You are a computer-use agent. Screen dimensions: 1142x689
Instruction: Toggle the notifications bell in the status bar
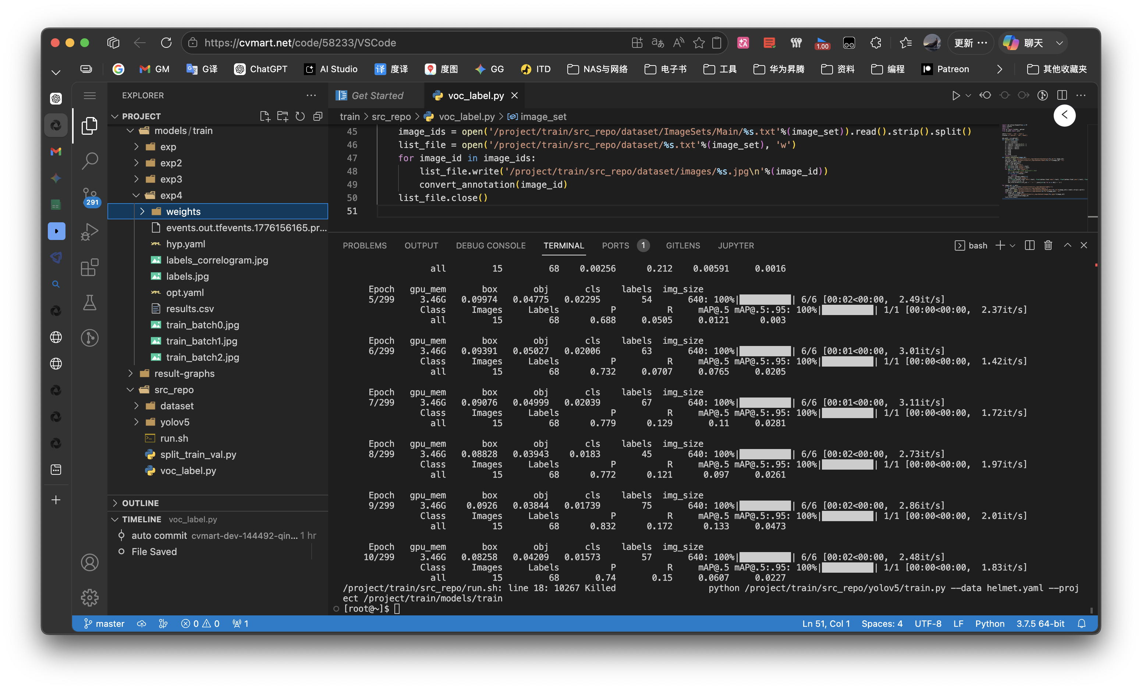pyautogui.click(x=1081, y=623)
